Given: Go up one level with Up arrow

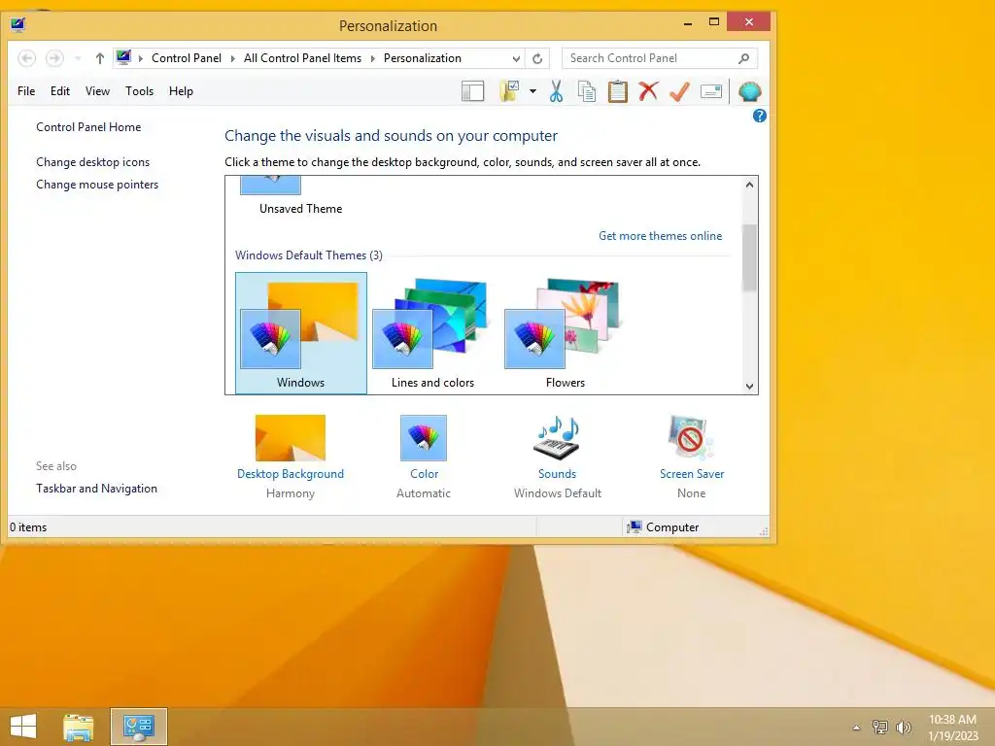Looking at the screenshot, I should (100, 58).
